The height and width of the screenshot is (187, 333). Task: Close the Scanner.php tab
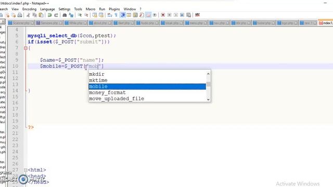pyautogui.click(x=32, y=23)
